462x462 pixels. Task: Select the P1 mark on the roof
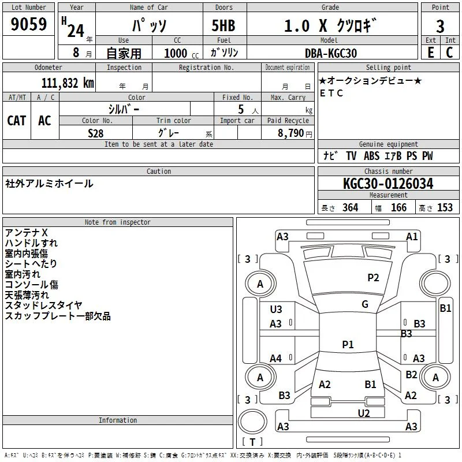click(x=348, y=345)
